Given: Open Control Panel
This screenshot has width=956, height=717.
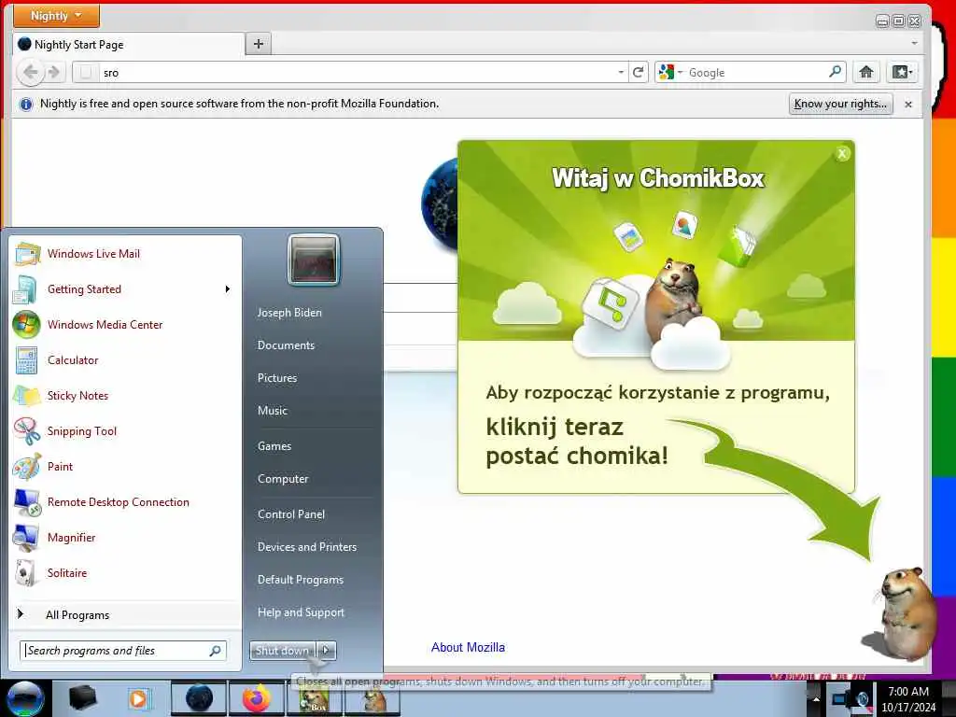Looking at the screenshot, I should click(x=291, y=514).
